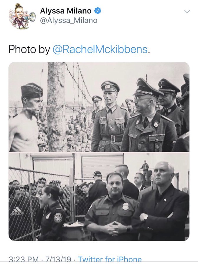Visit the @Alyssa_Milano handle
Image resolution: width=198 pixels, height=265 pixels.
point(69,21)
